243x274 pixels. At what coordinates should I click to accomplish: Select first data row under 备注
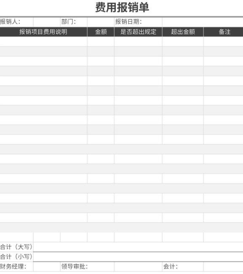(x=223, y=42)
